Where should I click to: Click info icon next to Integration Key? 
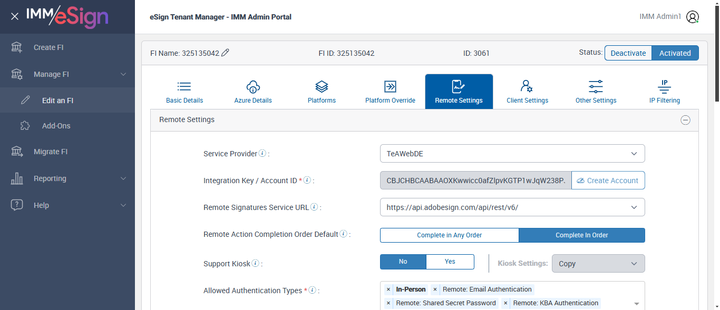click(307, 181)
